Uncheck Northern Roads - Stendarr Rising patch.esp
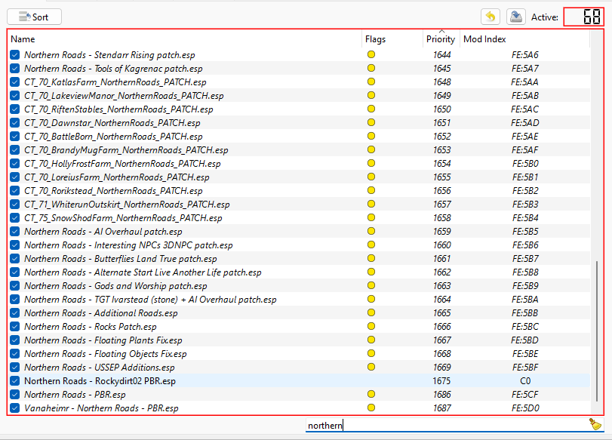 tap(15, 54)
